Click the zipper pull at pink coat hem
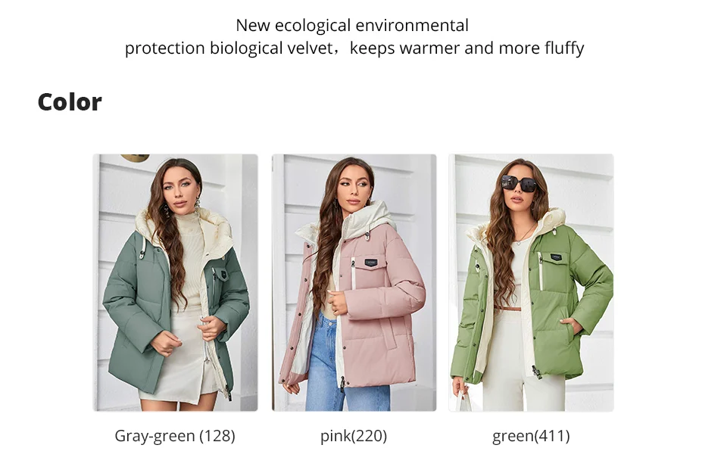The width and height of the screenshot is (727, 473). (x=342, y=384)
